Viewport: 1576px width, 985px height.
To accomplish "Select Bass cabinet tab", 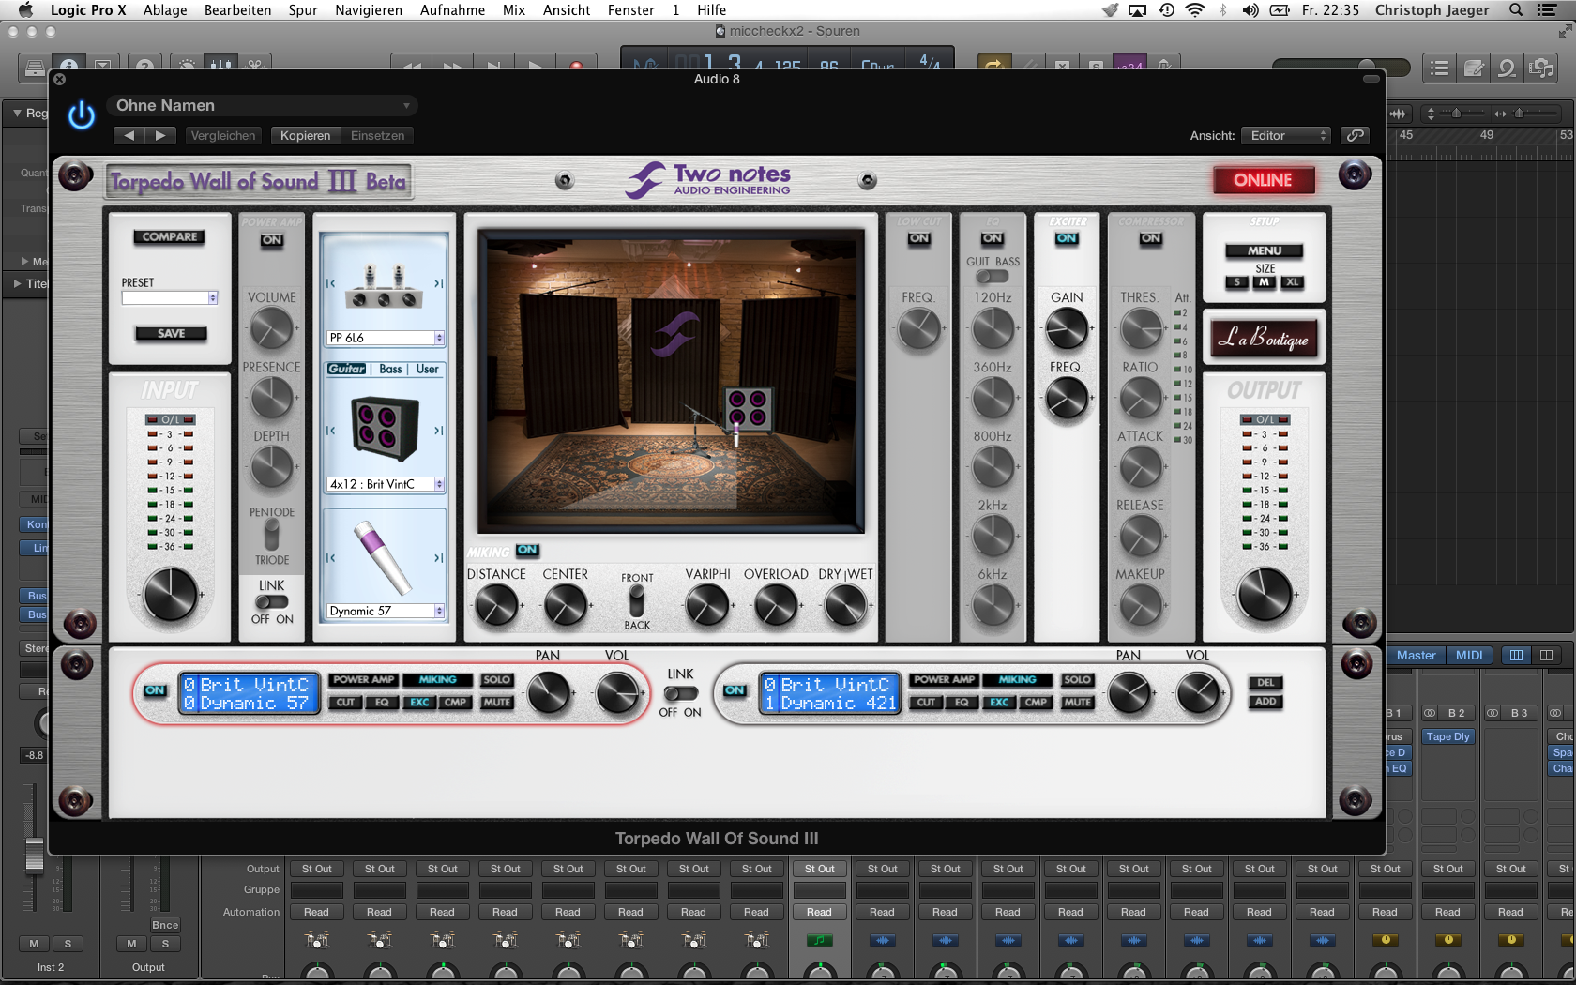I will click(x=390, y=369).
